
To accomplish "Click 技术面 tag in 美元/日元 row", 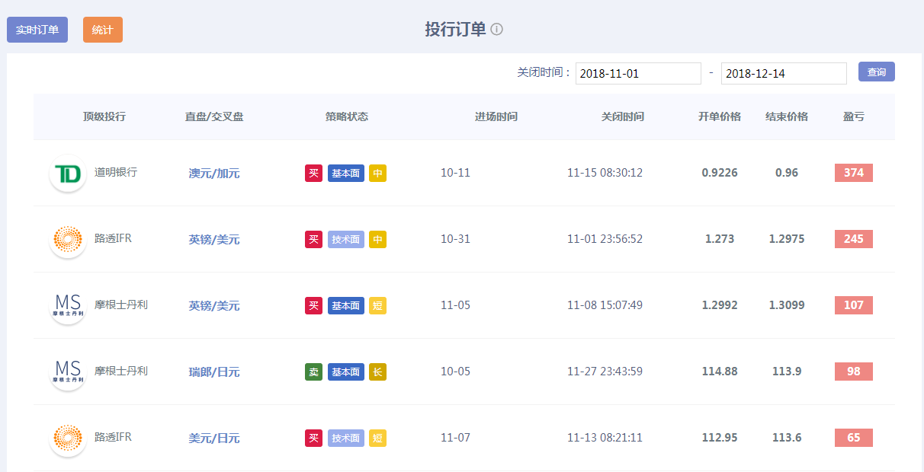I will [x=346, y=438].
